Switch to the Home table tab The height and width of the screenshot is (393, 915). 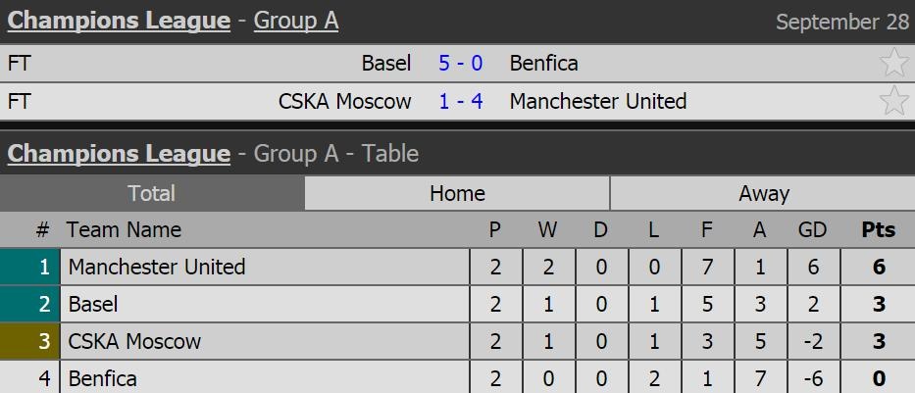(457, 193)
